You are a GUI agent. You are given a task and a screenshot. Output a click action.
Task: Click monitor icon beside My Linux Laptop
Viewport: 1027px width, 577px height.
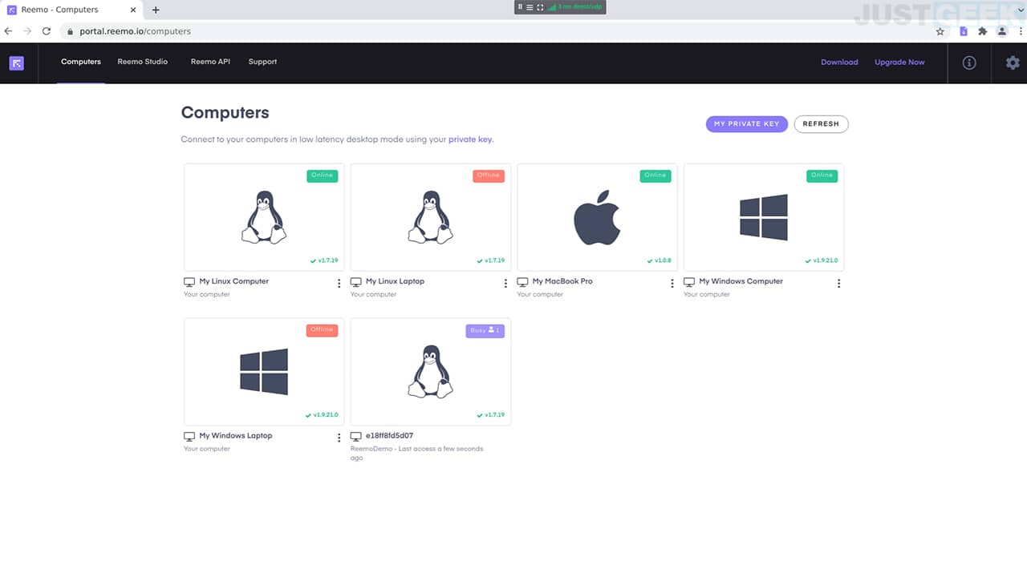tap(356, 282)
